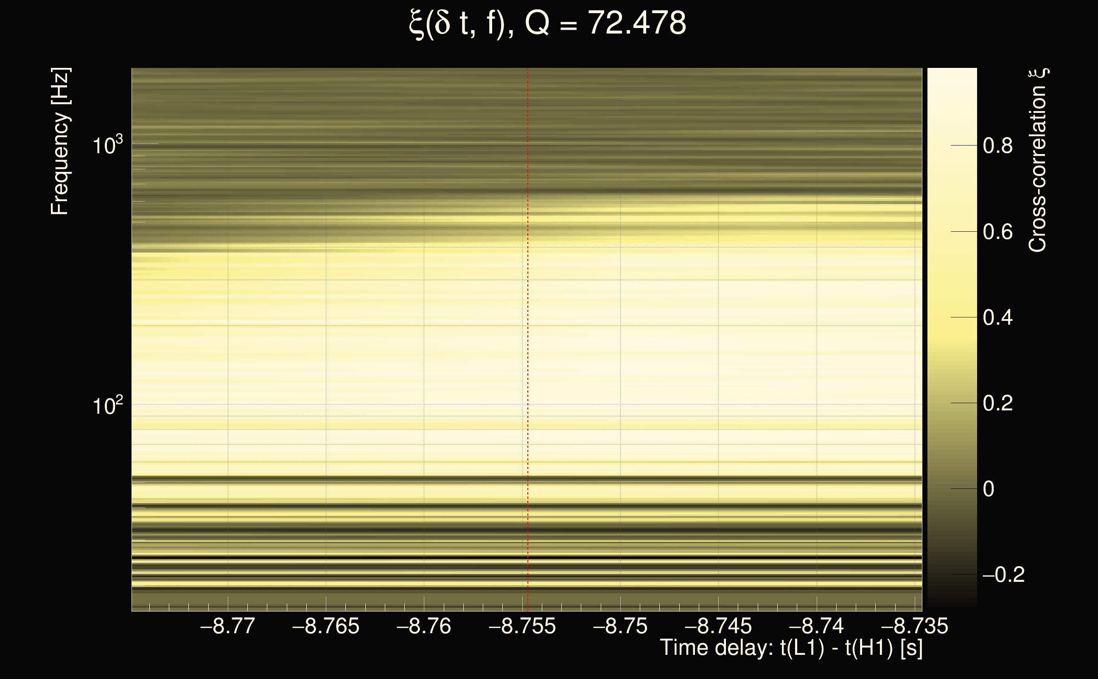Click the -8.77 tick label on time axis
The width and height of the screenshot is (1098, 679).
[x=227, y=626]
